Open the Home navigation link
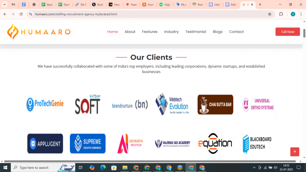 tap(113, 32)
